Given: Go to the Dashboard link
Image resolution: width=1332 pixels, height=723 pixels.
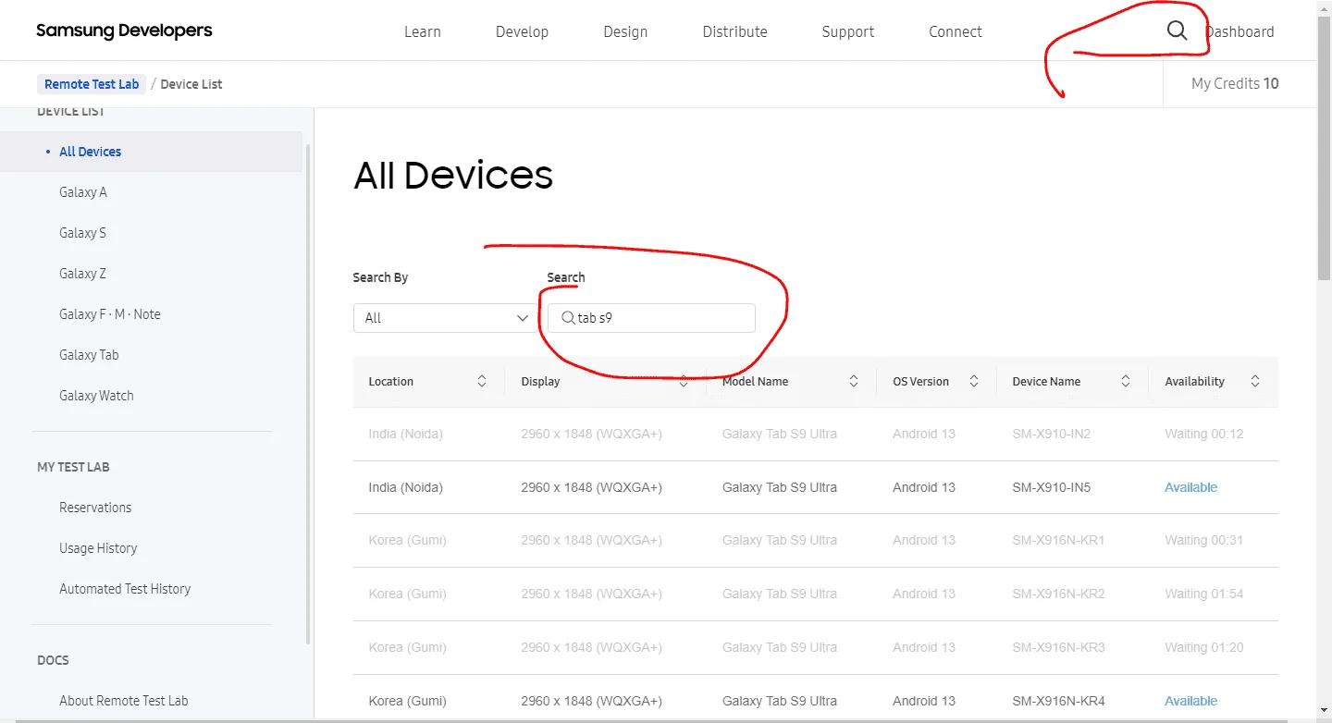Looking at the screenshot, I should pyautogui.click(x=1239, y=31).
